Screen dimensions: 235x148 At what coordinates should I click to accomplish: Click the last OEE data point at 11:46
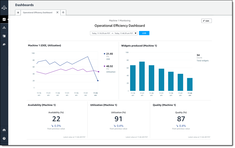[x=98, y=81]
